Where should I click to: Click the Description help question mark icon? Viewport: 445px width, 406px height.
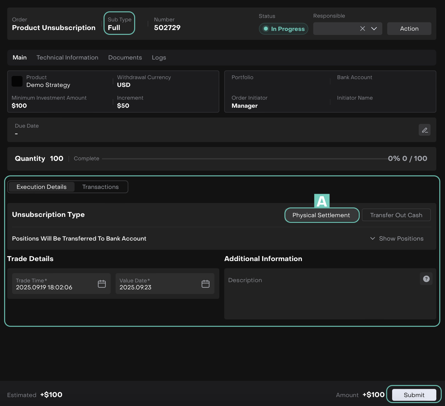click(x=426, y=279)
